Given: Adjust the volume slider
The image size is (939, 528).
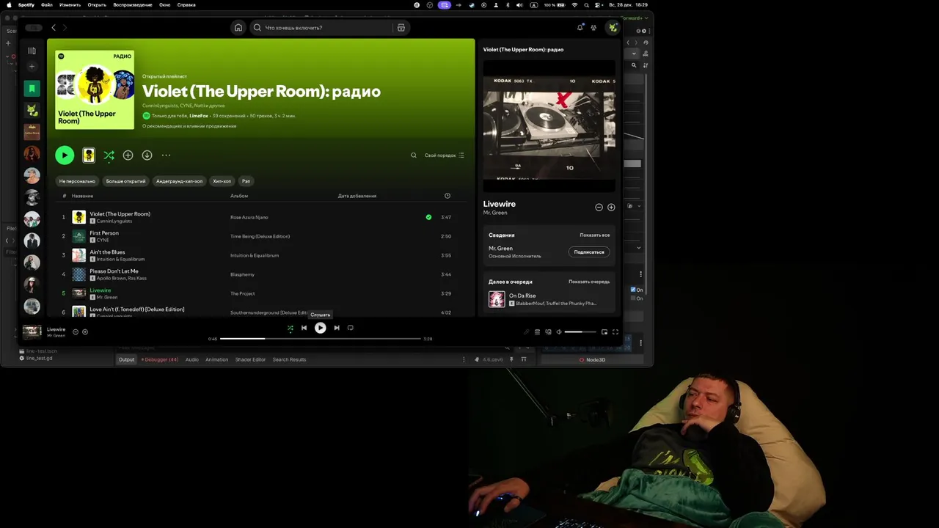Looking at the screenshot, I should click(580, 332).
